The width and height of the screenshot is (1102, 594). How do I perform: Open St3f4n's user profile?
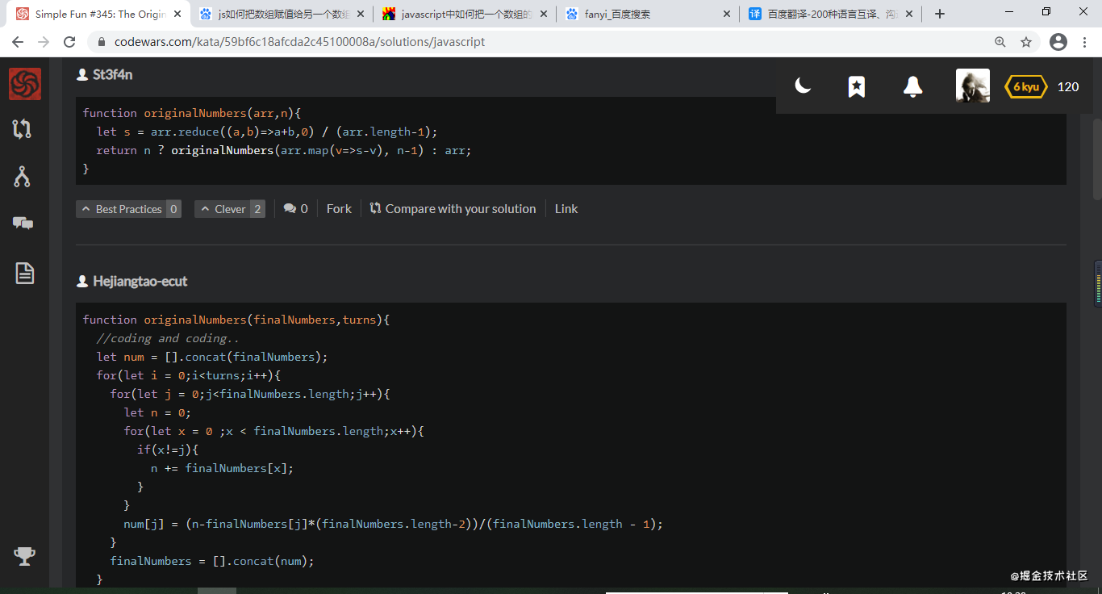pos(112,74)
